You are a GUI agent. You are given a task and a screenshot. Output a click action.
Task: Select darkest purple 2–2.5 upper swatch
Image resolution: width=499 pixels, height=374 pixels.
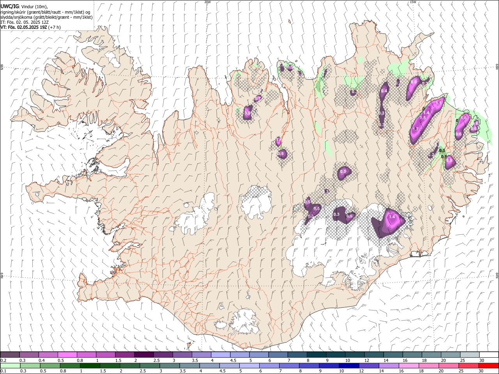click(x=144, y=355)
